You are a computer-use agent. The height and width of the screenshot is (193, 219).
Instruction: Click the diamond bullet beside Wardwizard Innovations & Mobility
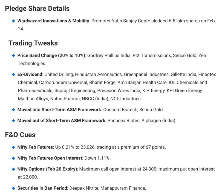(x=13, y=21)
